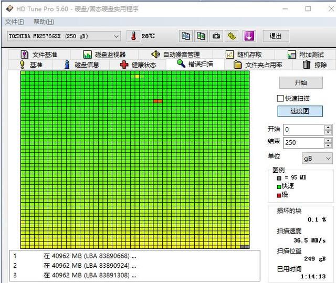This screenshot has height=283, width=336.
Task: Switch to the 随机存取 tab
Action: [x=244, y=55]
